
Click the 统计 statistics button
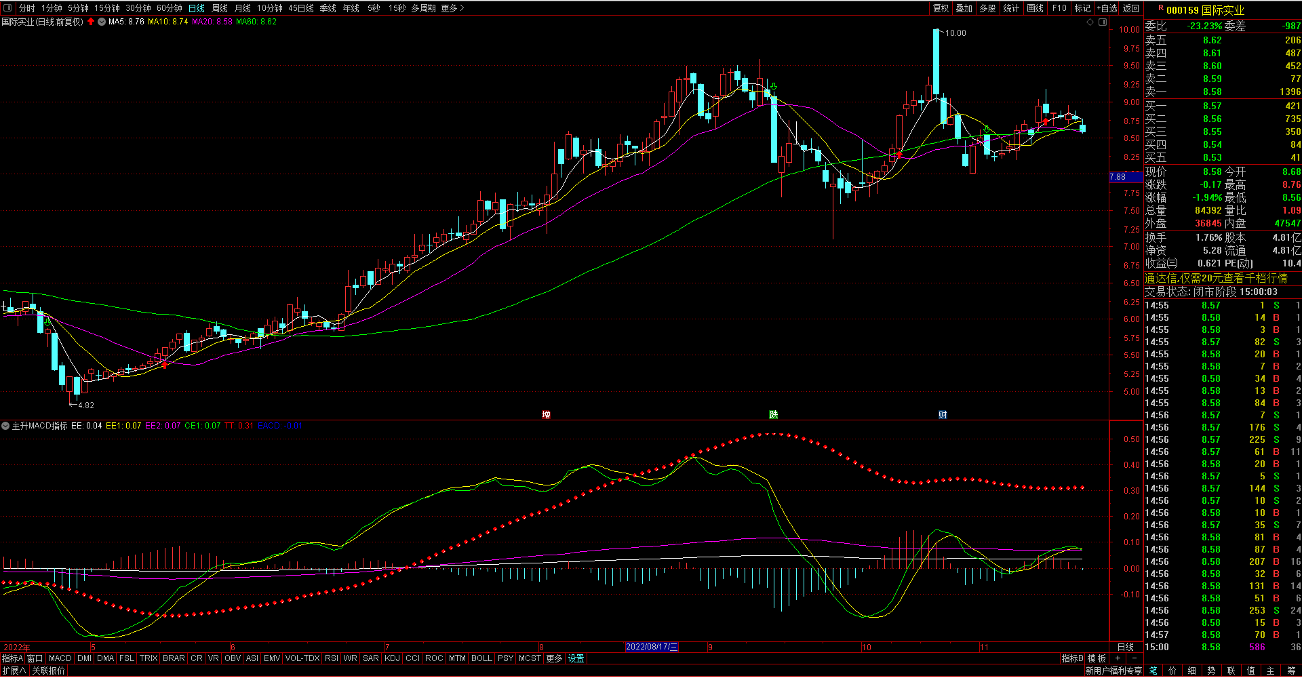pos(1011,8)
